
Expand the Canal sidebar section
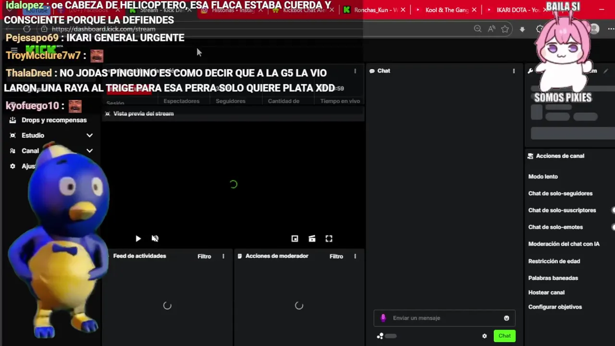89,151
